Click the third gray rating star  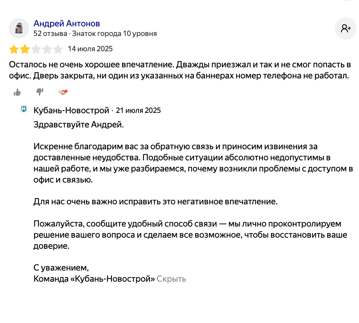pos(36,49)
